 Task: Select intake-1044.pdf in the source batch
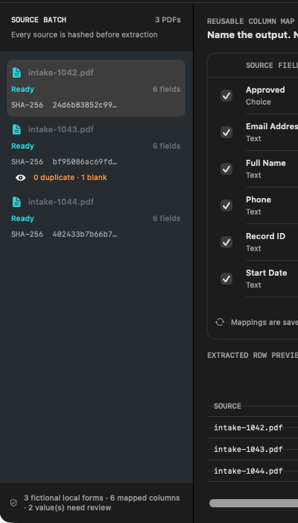tap(96, 218)
